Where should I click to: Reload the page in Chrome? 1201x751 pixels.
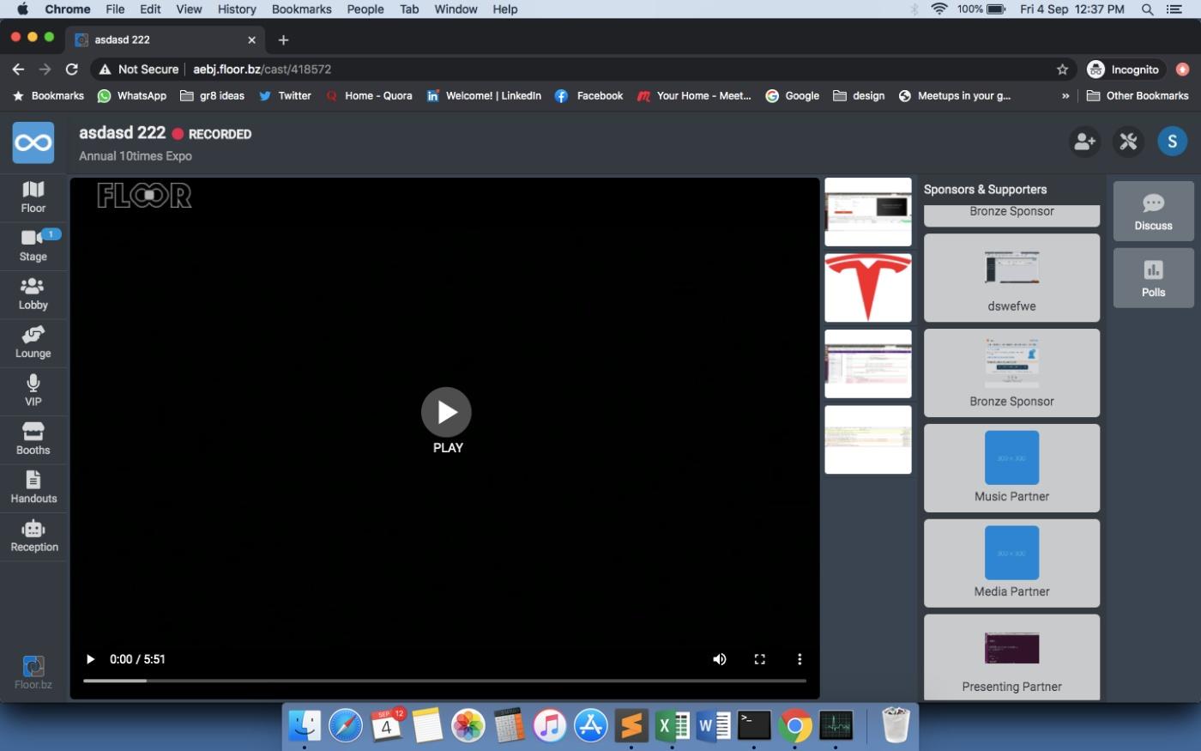pyautogui.click(x=72, y=70)
